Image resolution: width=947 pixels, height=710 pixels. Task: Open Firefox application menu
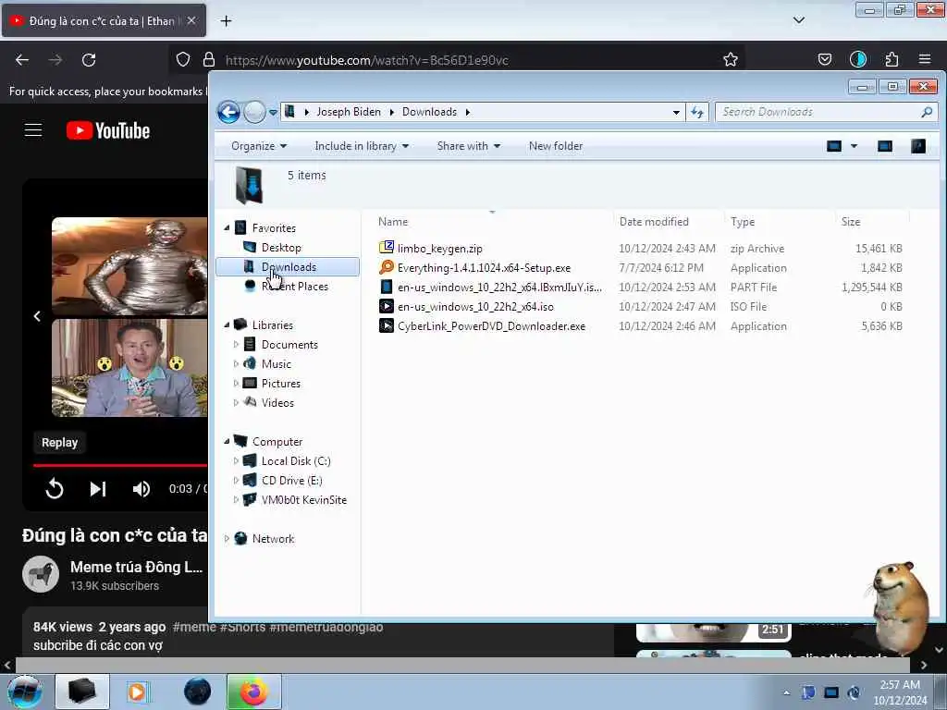coord(925,59)
